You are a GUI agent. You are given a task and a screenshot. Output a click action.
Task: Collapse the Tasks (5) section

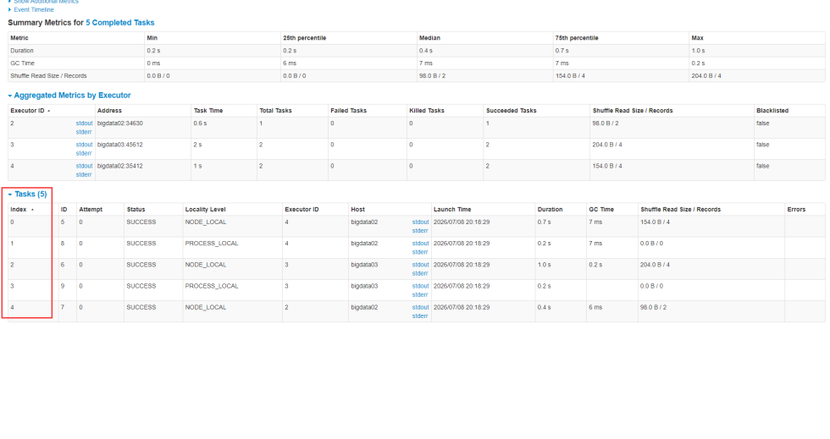30,194
